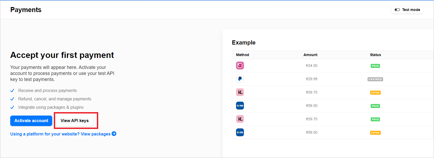Click the OPEN badge in last row
The height and width of the screenshot is (158, 434).
click(x=375, y=133)
